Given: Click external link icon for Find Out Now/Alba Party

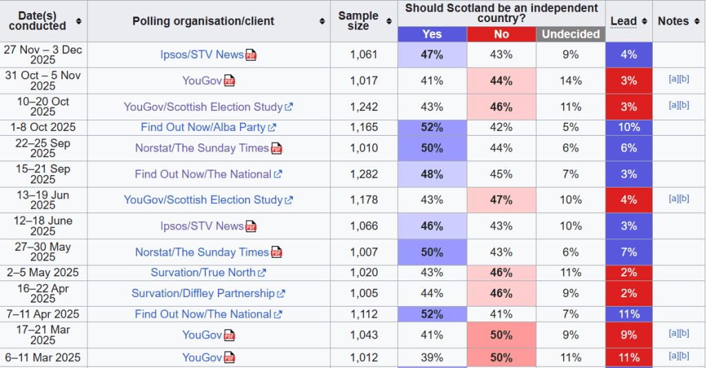Looking at the screenshot, I should [x=273, y=127].
